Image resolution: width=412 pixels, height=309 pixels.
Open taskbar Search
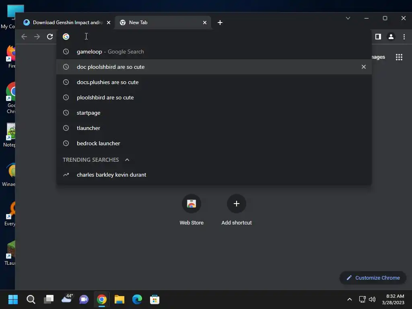click(x=31, y=299)
